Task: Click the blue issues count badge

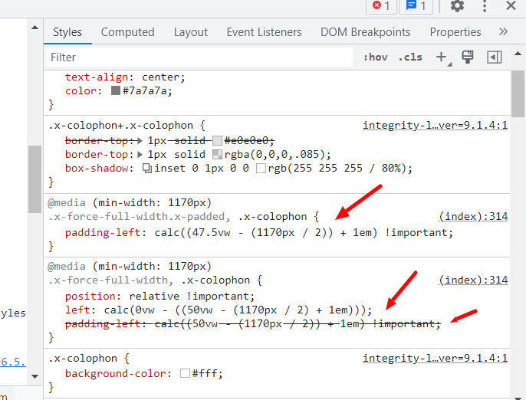Action: click(x=416, y=6)
